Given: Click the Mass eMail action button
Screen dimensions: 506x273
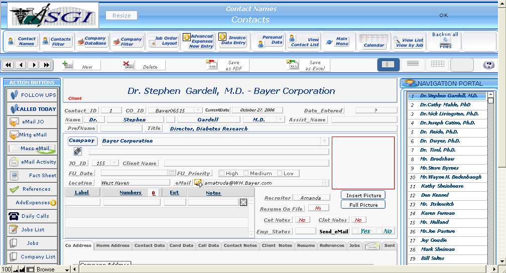Looking at the screenshot, I should (32, 149).
